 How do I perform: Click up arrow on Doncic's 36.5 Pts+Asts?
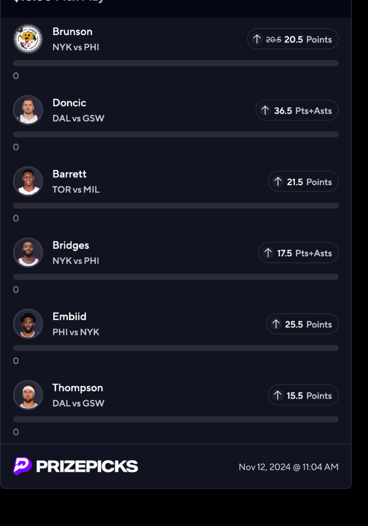tap(265, 110)
